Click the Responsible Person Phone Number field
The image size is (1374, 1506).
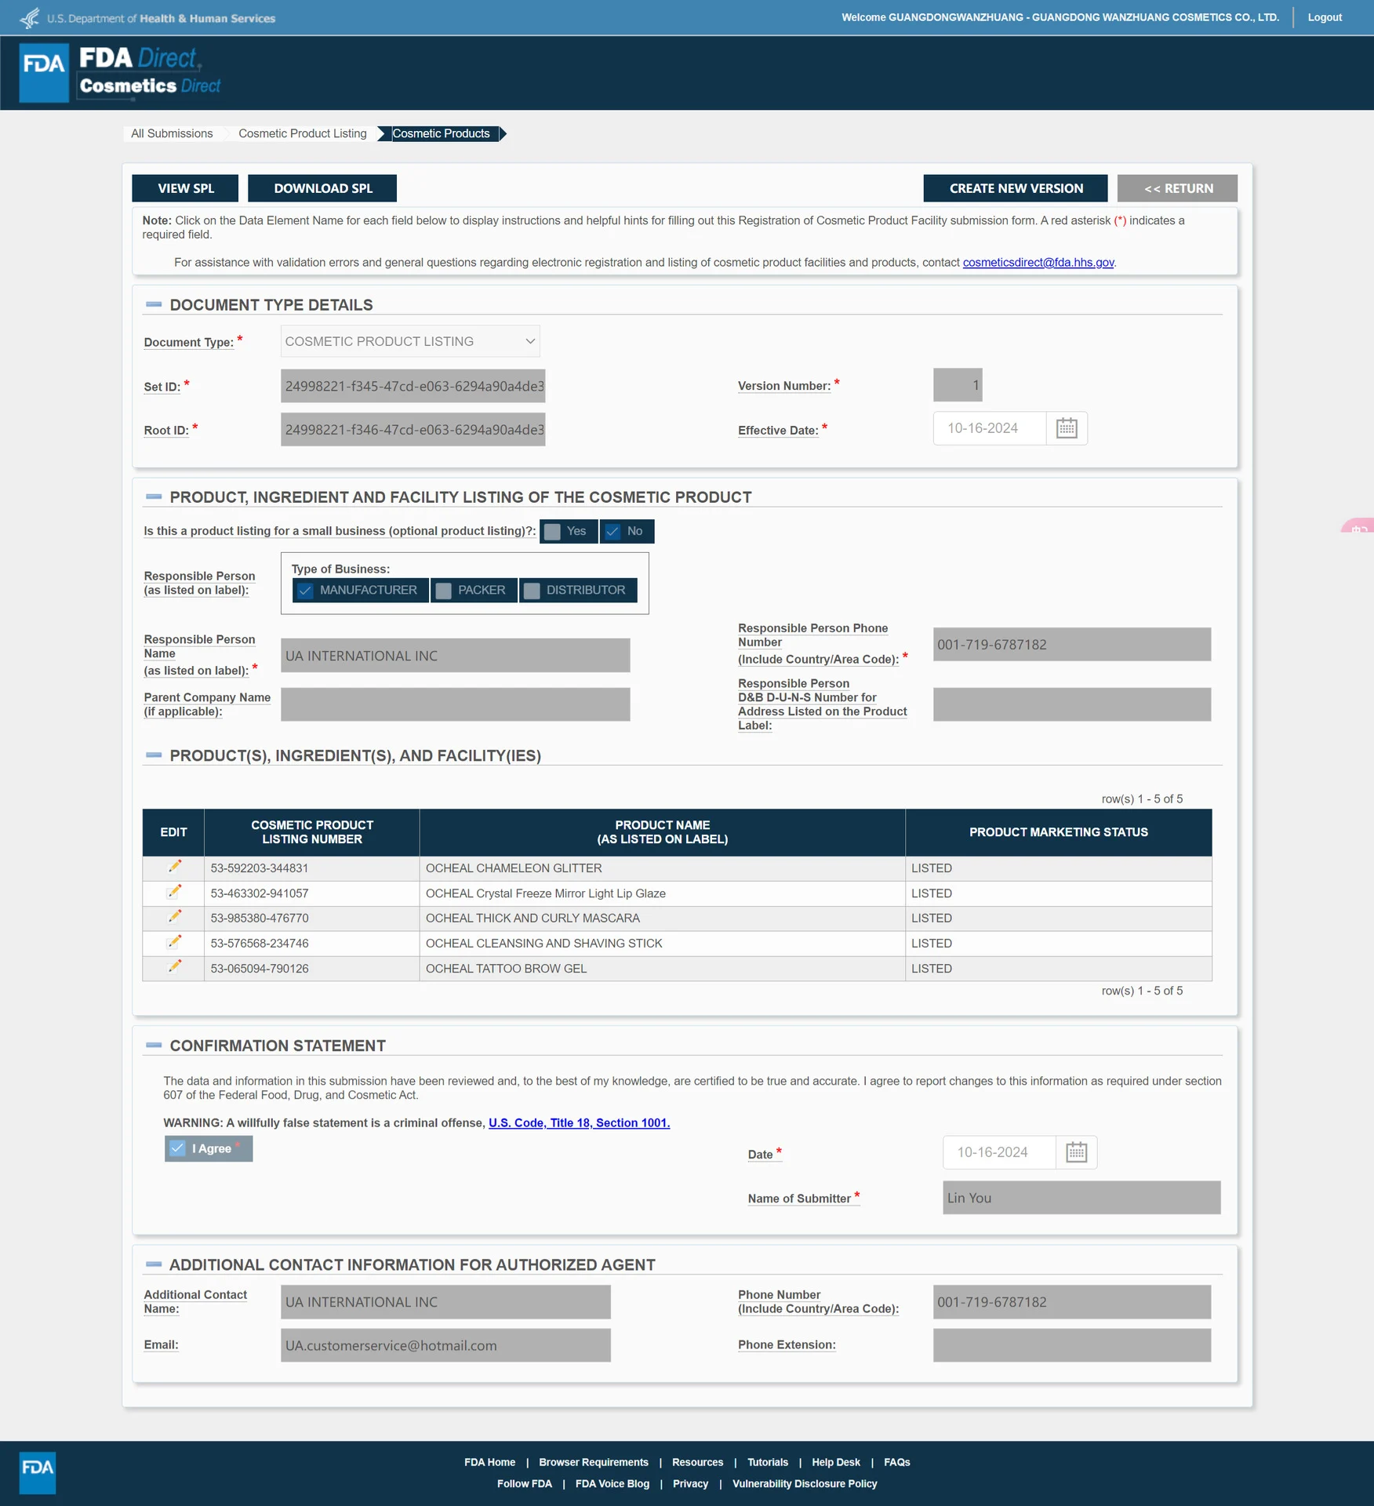pos(1072,645)
